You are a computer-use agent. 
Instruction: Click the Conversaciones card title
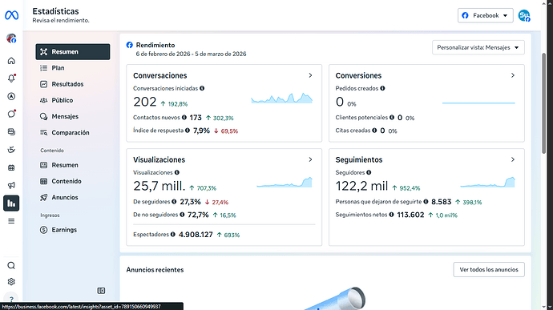pos(159,75)
